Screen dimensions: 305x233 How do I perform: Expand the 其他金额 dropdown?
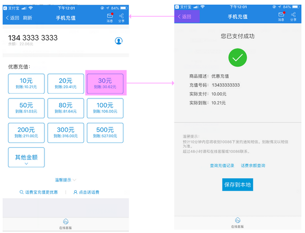pyautogui.click(x=26, y=157)
